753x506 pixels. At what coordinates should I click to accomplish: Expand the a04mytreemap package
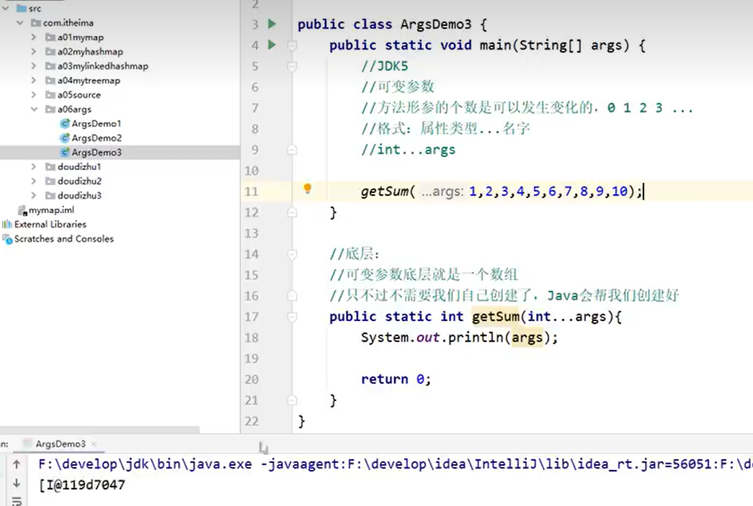[34, 80]
